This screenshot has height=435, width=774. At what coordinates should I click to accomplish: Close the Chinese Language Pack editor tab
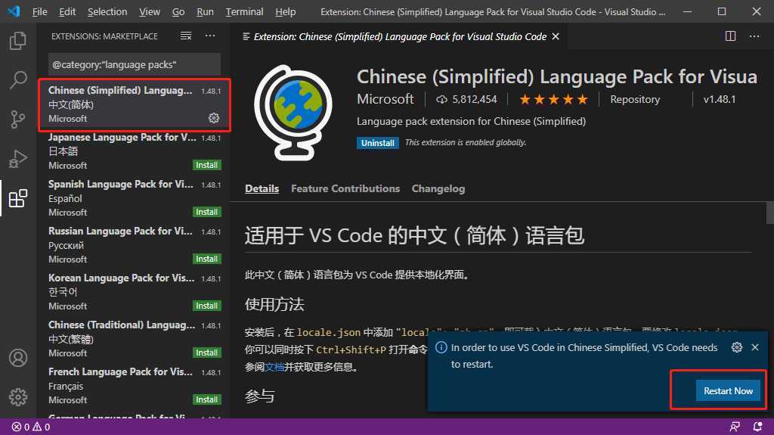556,36
